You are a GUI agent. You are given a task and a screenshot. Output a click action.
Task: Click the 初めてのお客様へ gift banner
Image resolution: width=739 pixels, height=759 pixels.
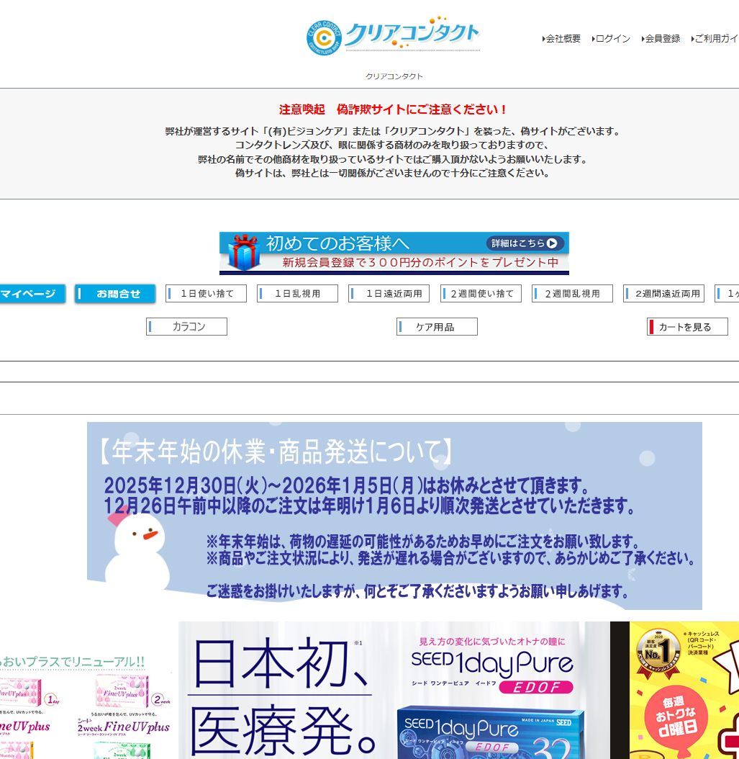point(394,253)
